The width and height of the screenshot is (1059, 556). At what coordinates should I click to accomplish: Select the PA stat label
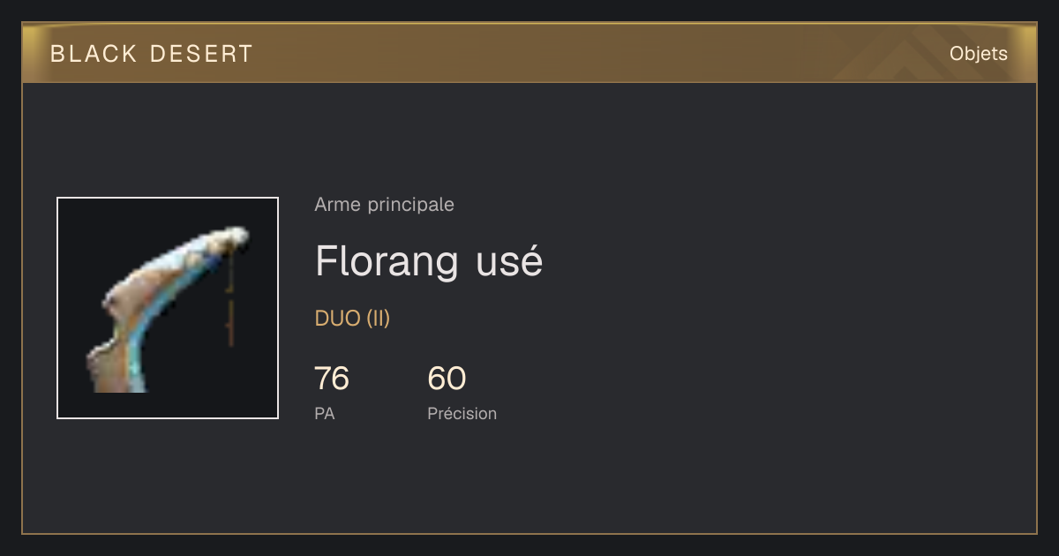click(x=324, y=413)
